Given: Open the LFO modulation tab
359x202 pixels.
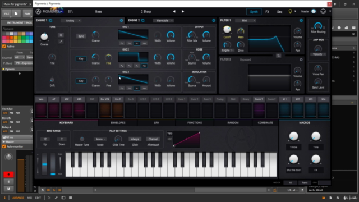Looking at the screenshot, I should click(157, 123).
